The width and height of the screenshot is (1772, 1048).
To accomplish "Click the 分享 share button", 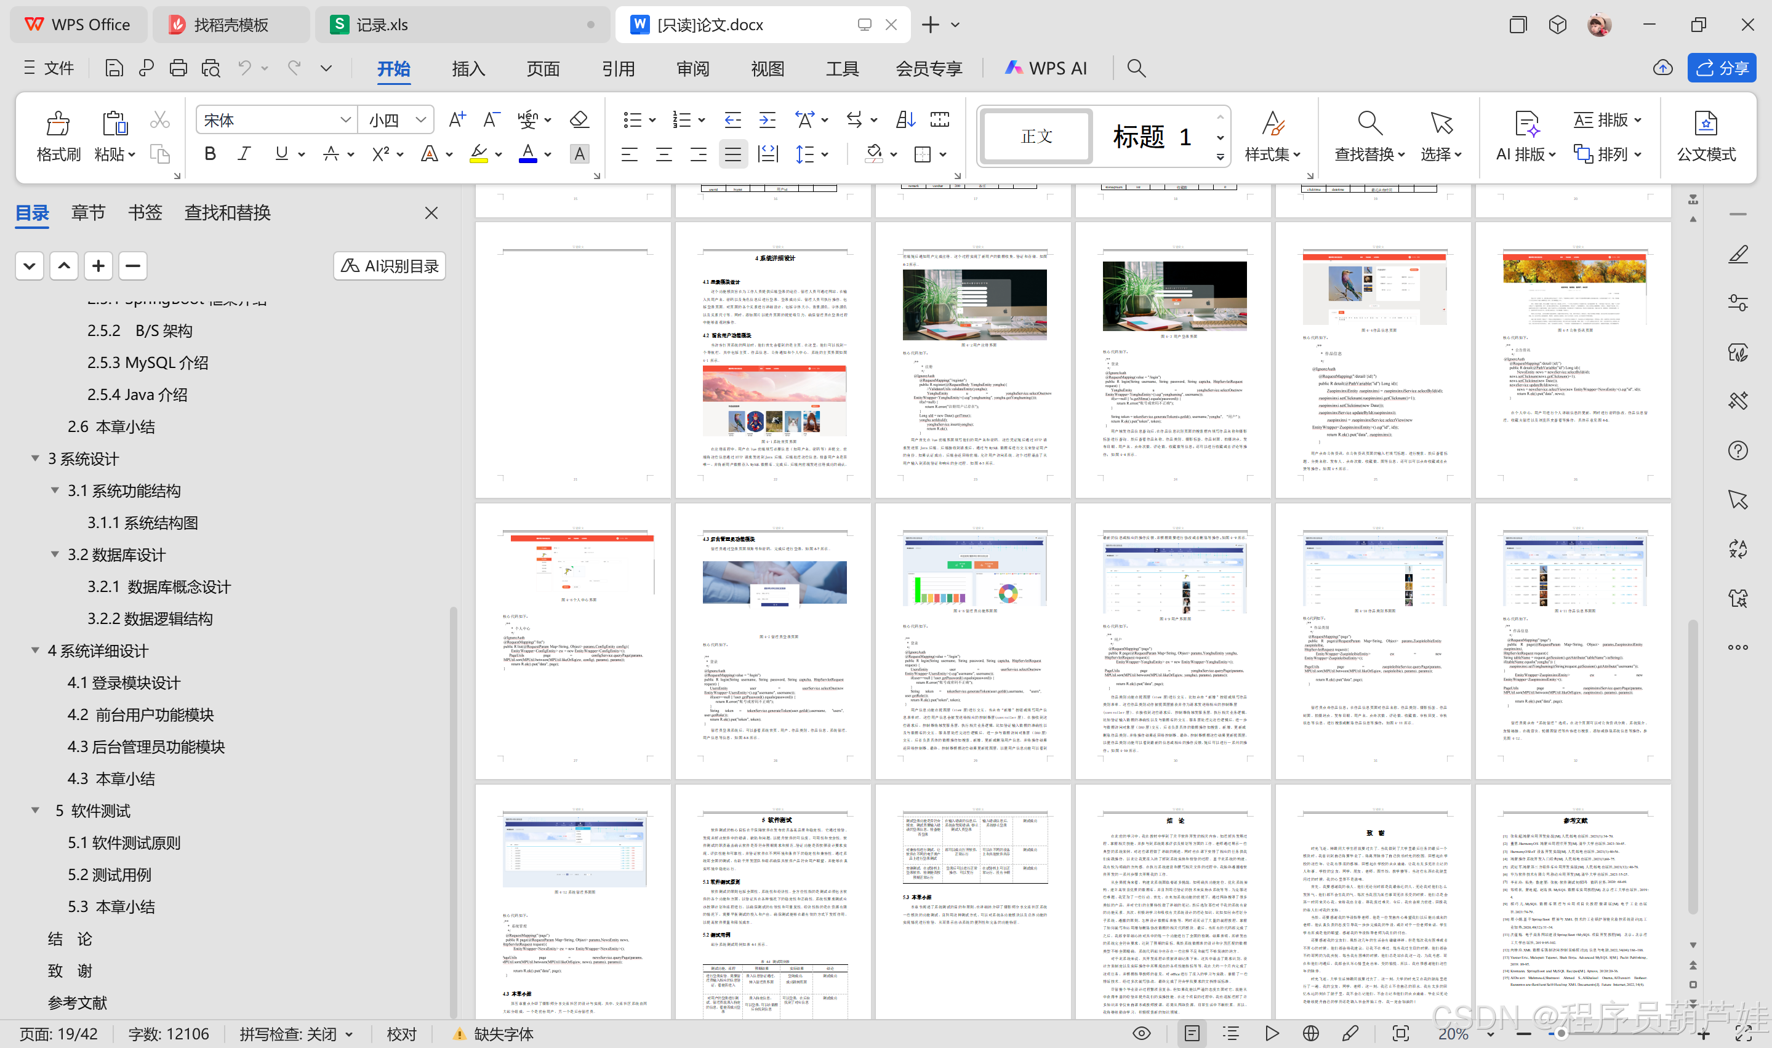I will tap(1722, 68).
